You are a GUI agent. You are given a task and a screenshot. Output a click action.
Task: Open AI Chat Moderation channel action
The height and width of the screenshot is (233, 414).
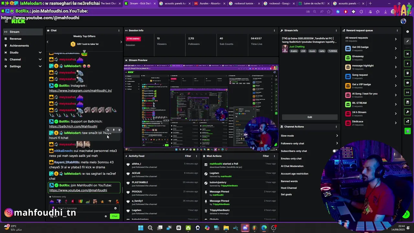pyautogui.click(x=292, y=166)
